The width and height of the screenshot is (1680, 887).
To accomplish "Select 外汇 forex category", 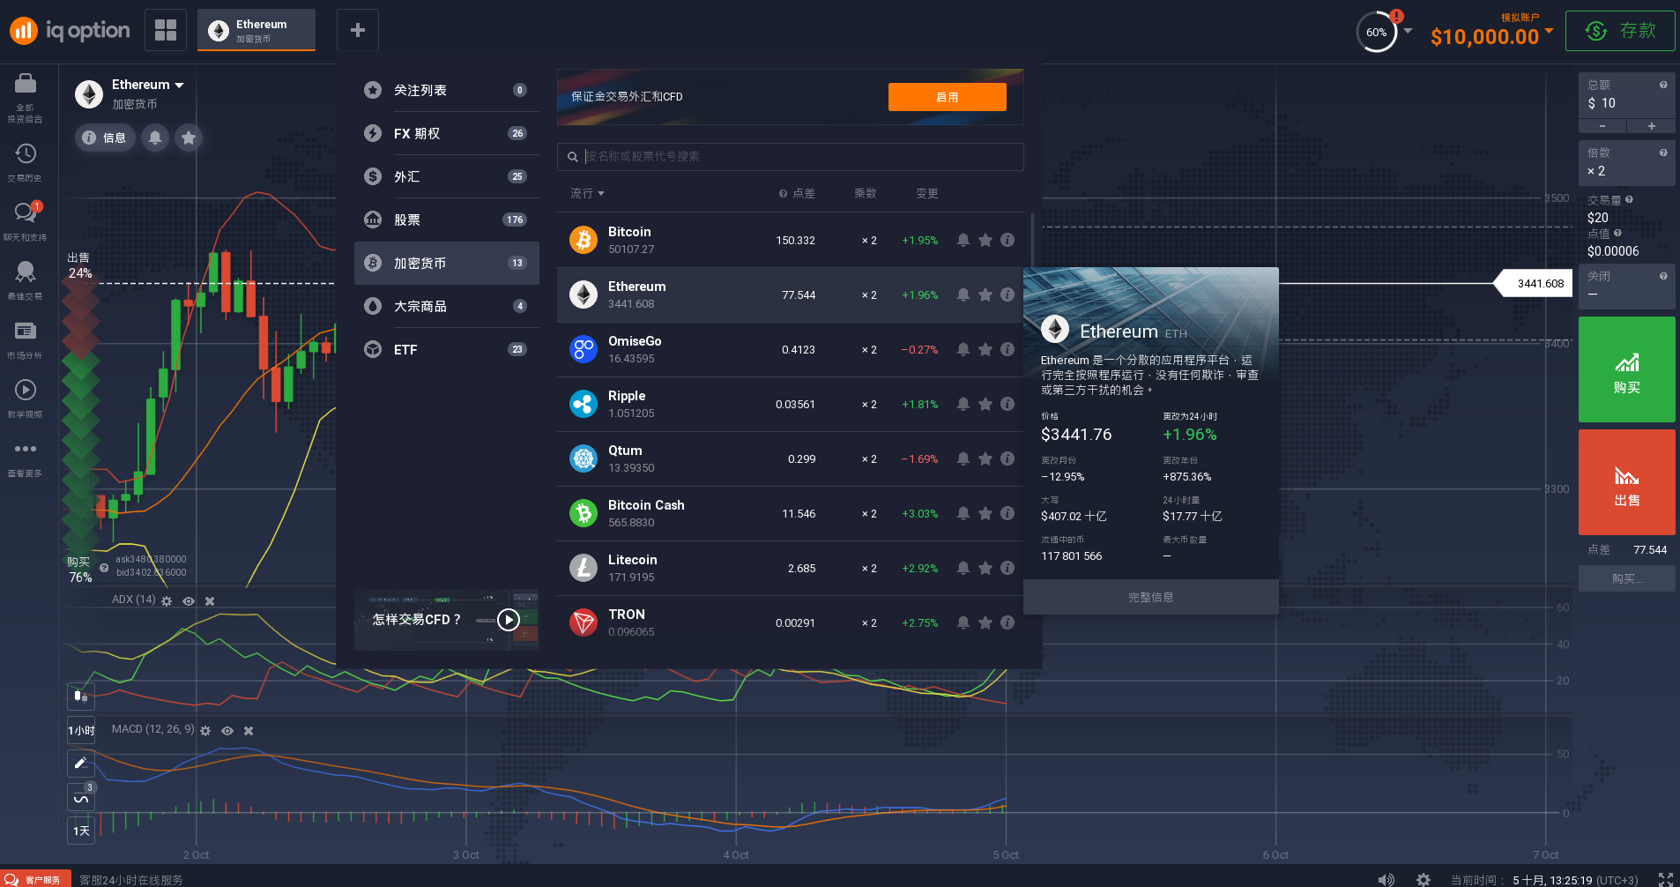I will [447, 176].
